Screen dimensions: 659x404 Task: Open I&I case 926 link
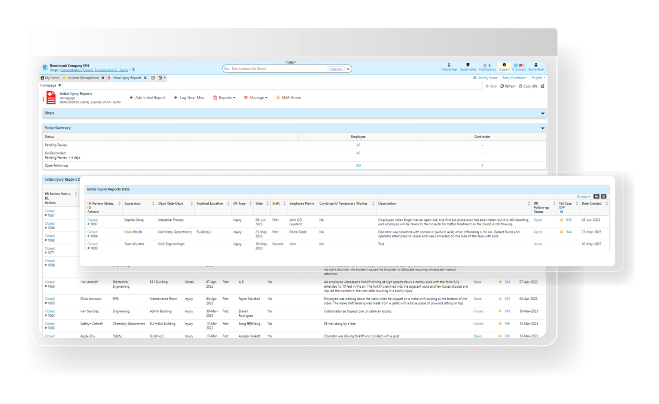pyautogui.click(x=507, y=324)
